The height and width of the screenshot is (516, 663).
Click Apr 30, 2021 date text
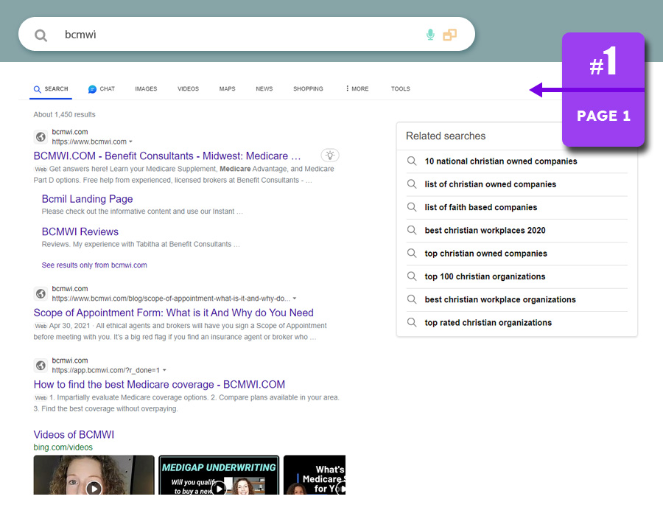[x=70, y=326]
